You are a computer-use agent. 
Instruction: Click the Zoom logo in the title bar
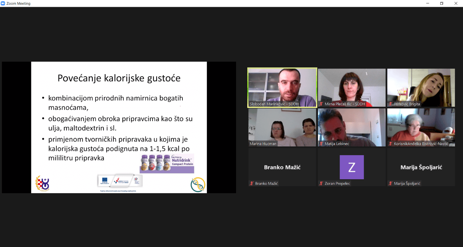pos(3,3)
